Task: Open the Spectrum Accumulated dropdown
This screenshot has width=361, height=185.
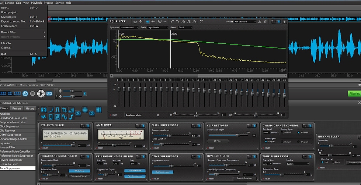Action: pyautogui.click(x=129, y=27)
